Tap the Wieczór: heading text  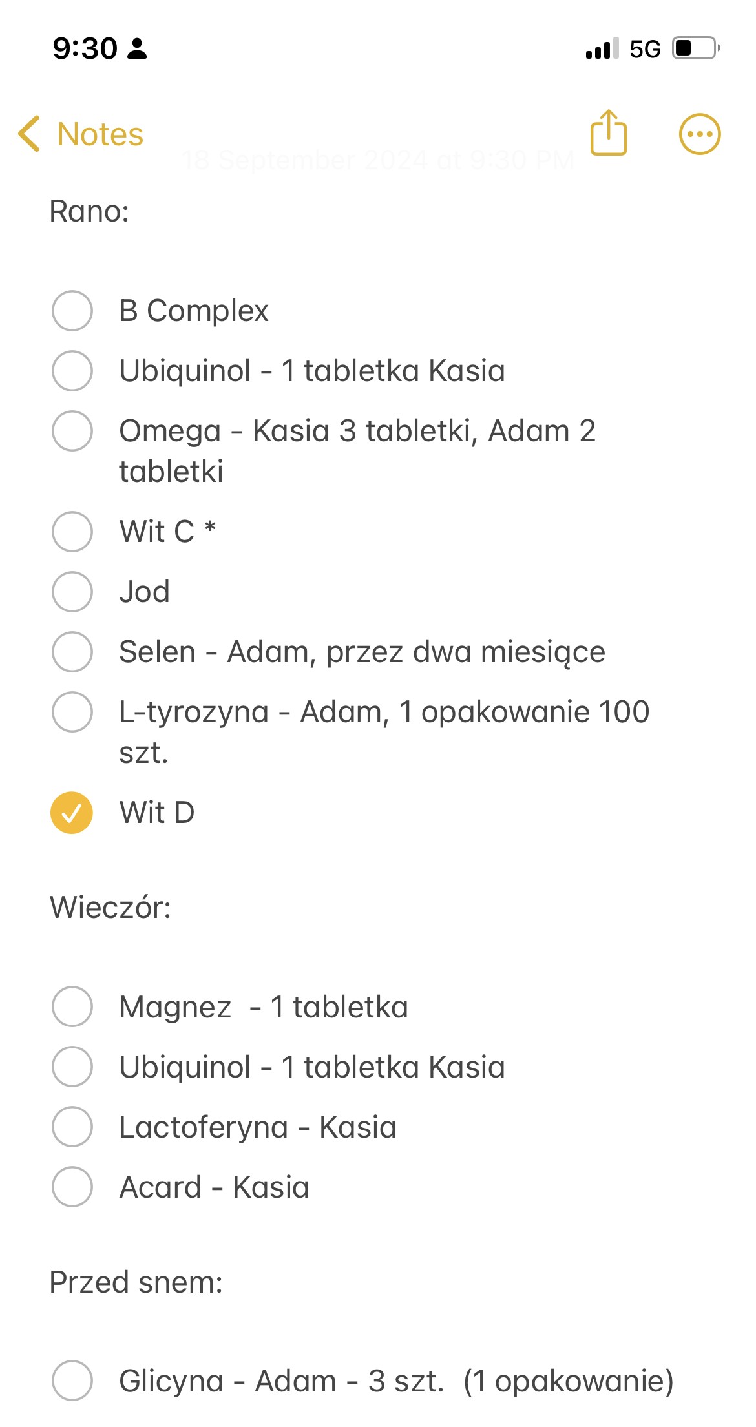pyautogui.click(x=110, y=907)
